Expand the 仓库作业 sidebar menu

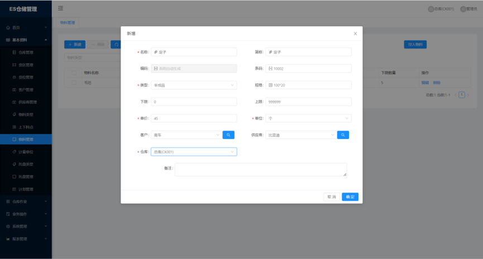click(26, 202)
